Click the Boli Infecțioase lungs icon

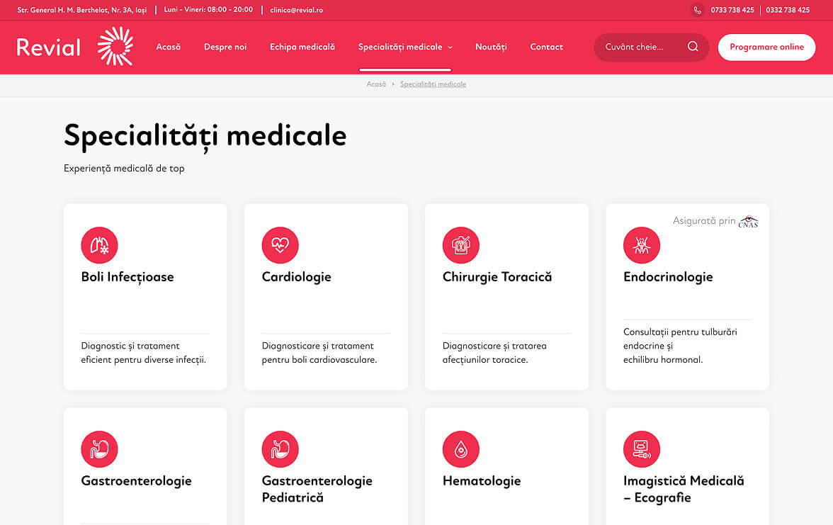point(99,245)
